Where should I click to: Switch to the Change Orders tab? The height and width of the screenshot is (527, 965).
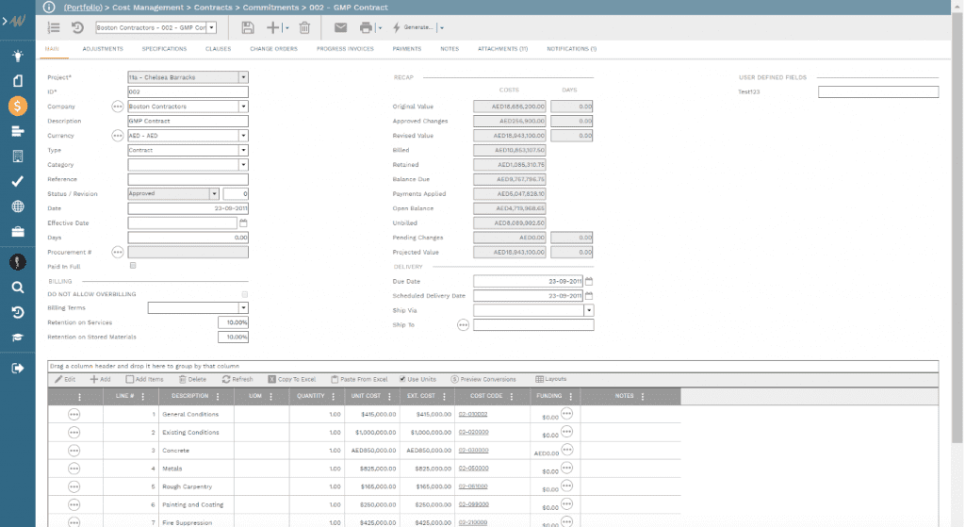274,49
